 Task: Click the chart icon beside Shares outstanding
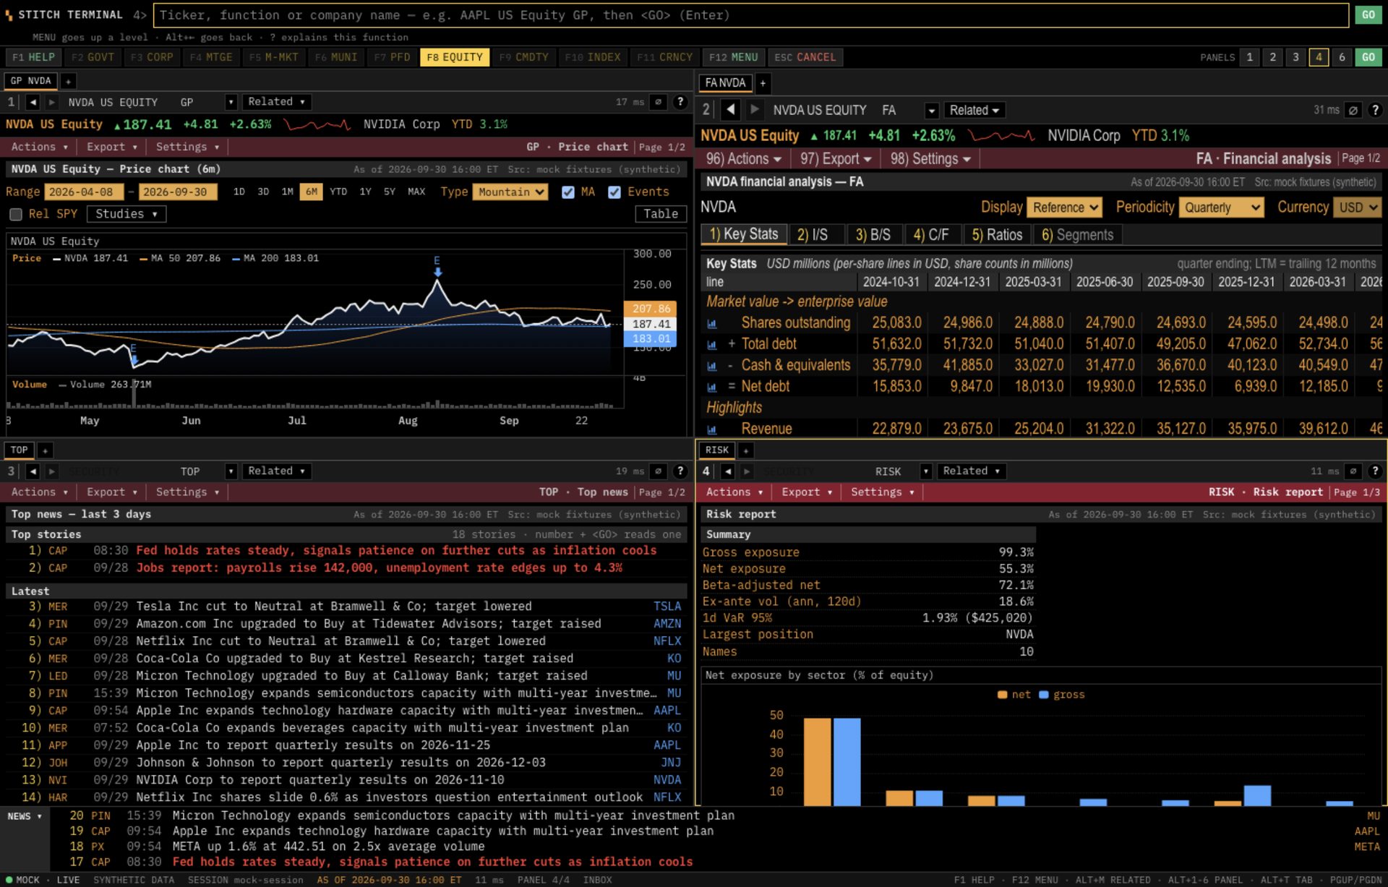pos(711,323)
